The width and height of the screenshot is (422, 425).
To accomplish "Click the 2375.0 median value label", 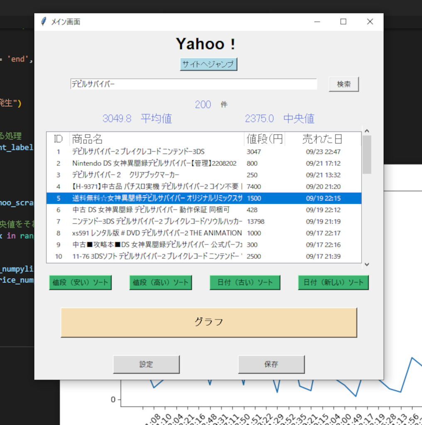I will pos(259,118).
